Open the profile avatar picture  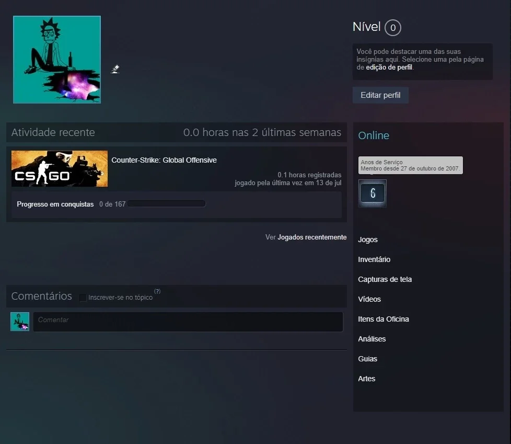[57, 60]
